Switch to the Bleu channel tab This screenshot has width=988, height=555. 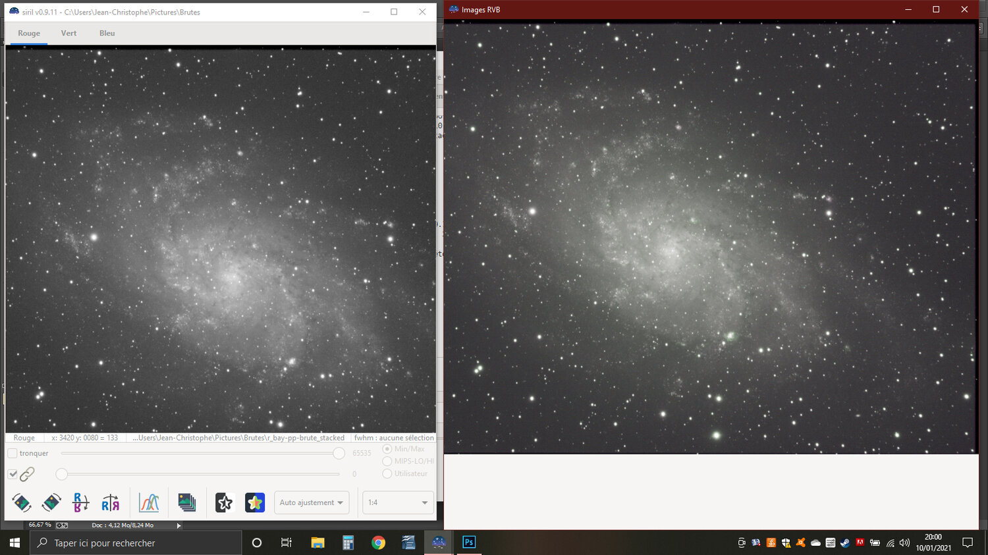[x=107, y=33]
